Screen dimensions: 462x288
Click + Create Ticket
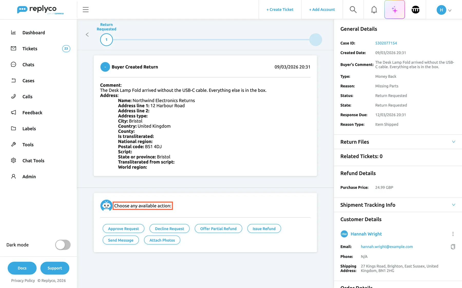pyautogui.click(x=280, y=10)
